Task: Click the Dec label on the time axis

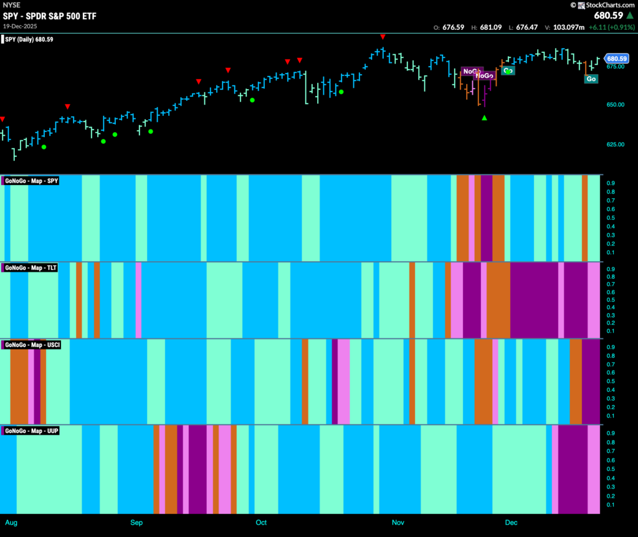Action: (511, 523)
